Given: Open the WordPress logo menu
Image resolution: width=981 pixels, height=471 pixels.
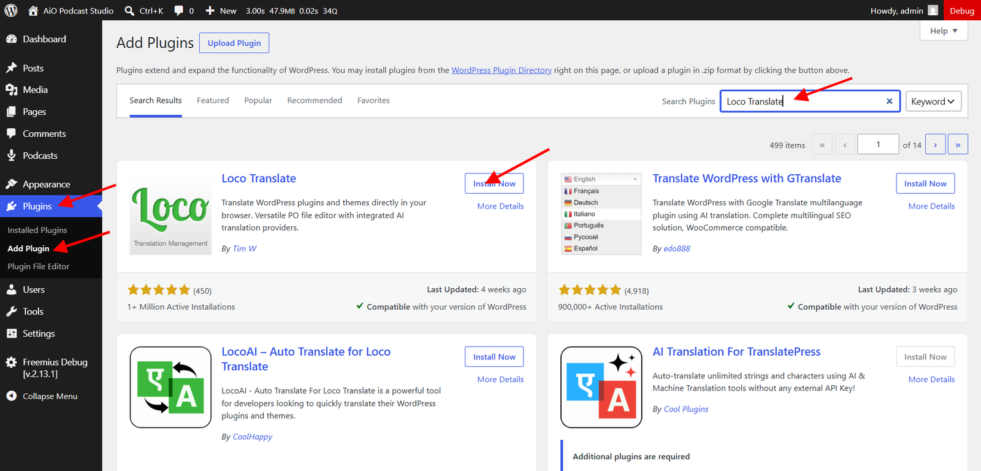Looking at the screenshot, I should (x=11, y=10).
